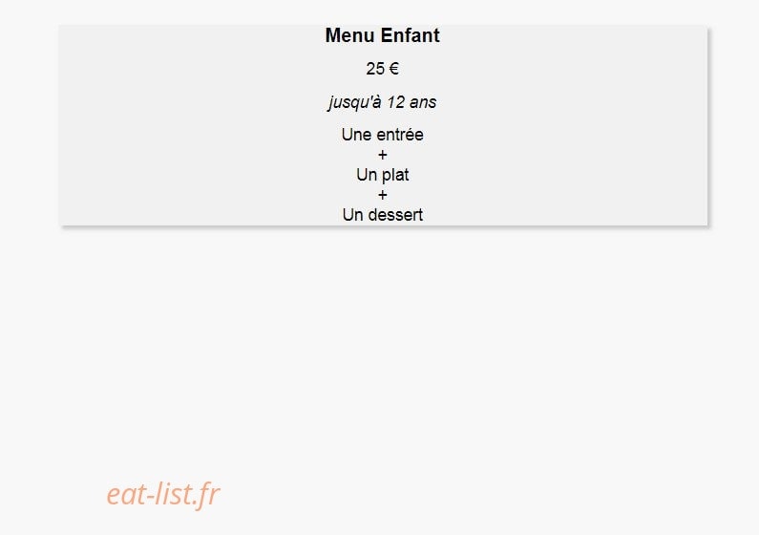Click the eat-list.fr watermark logo
Viewport: 759px width, 535px height.
point(162,494)
